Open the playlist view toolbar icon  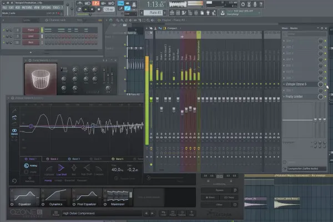(172, 13)
